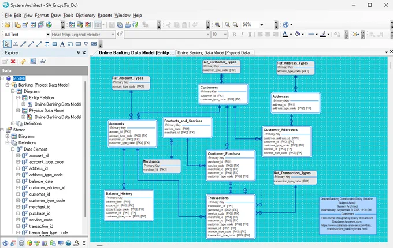This screenshot has height=248, width=393.
Task: Click the search magnifier icon at Explorer bottom
Action: tap(76, 243)
